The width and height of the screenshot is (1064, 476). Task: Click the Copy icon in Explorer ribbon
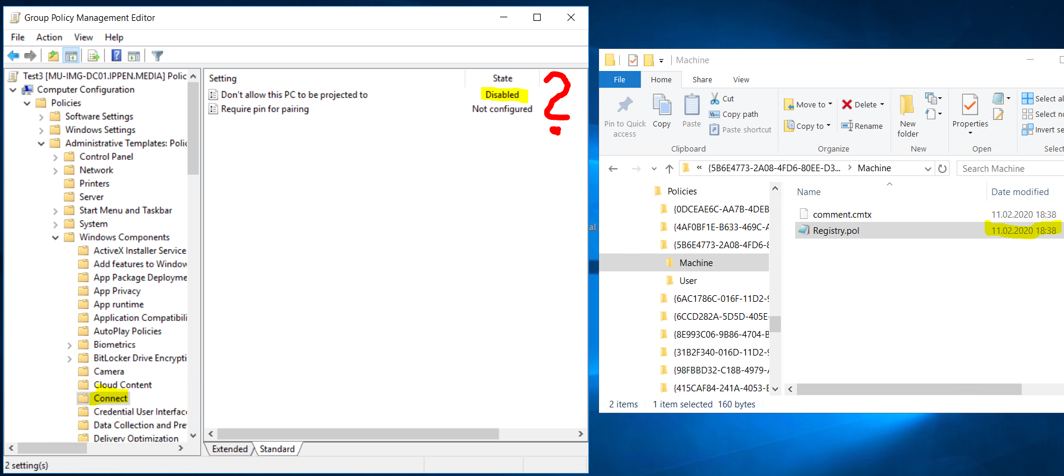[662, 104]
